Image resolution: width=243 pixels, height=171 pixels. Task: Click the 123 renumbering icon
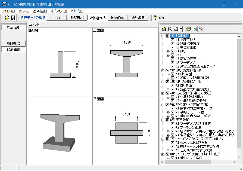(201, 29)
